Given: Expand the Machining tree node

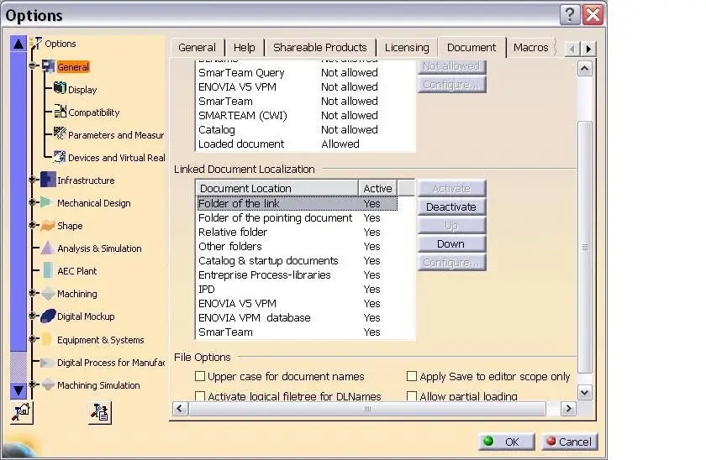Looking at the screenshot, I should pyautogui.click(x=33, y=293).
